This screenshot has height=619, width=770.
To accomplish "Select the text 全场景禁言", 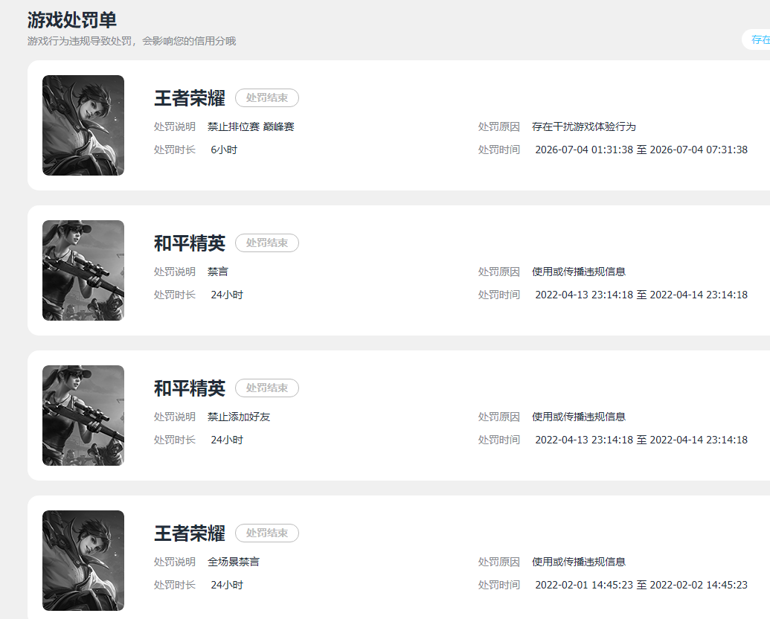I will [x=234, y=562].
